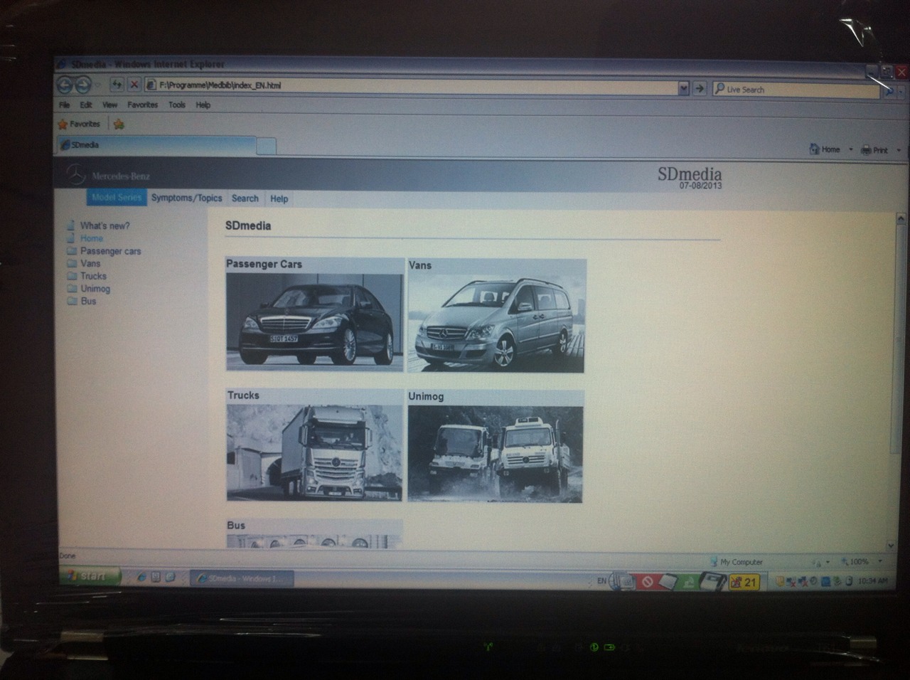Click the Live Search magnifier button

889,90
